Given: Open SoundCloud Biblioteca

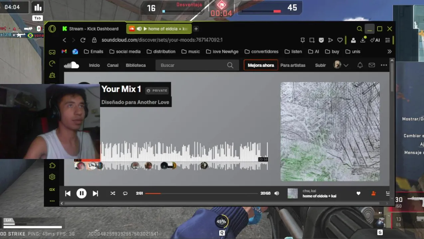Looking at the screenshot, I should point(136,65).
